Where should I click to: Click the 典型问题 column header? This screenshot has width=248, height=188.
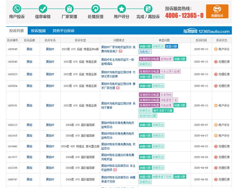[x=164, y=40]
